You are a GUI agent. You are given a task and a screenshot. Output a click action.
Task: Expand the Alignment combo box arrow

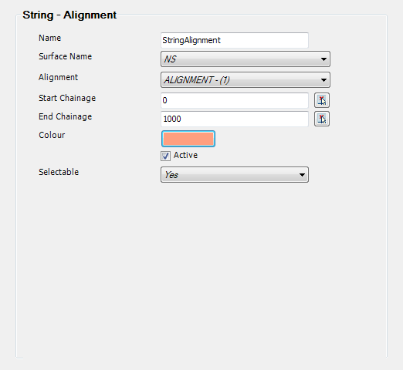(x=323, y=80)
